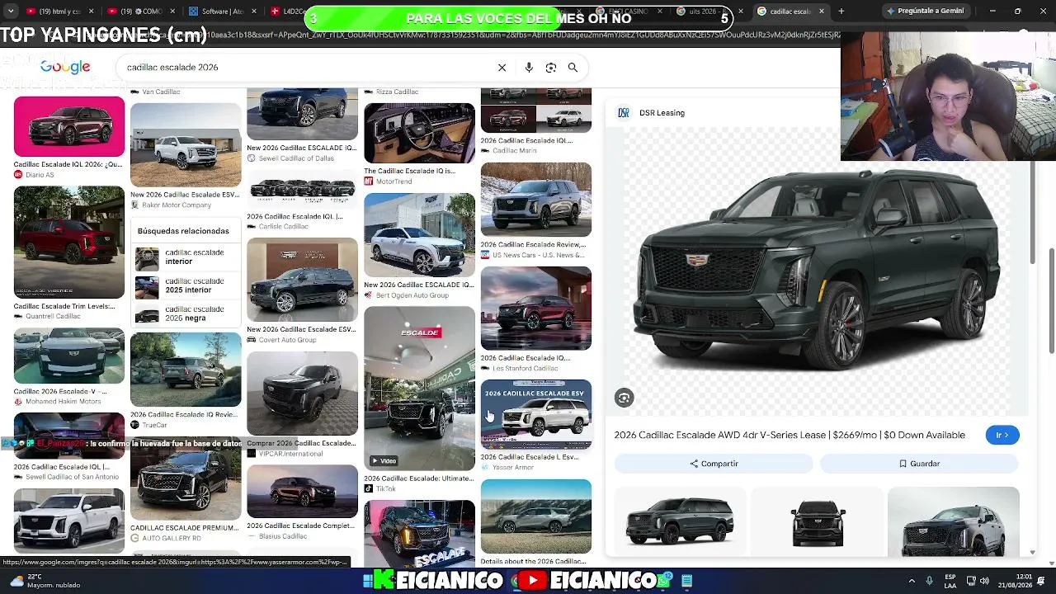1056x594 pixels.
Task: Open the volume and network tray icons
Action: (978, 581)
